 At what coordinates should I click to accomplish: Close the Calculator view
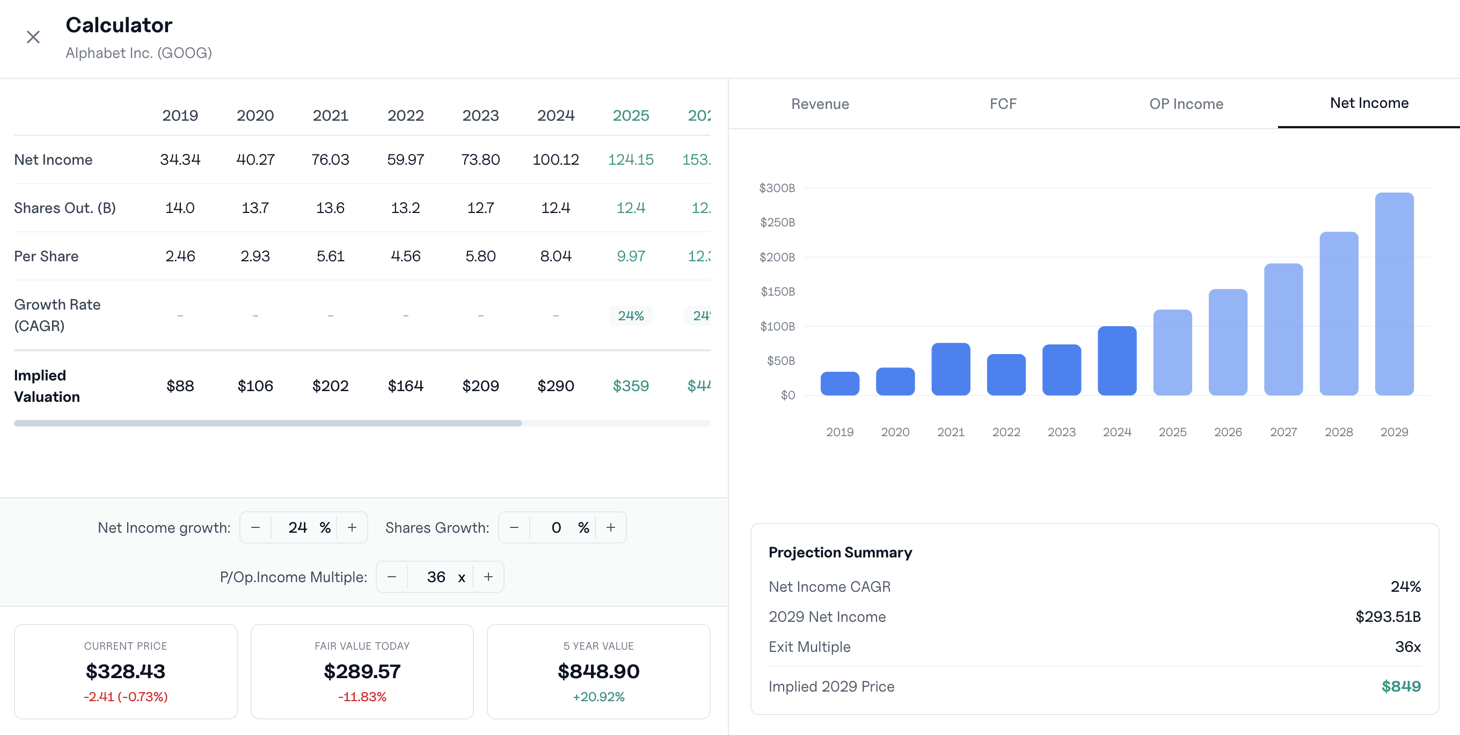click(x=33, y=37)
